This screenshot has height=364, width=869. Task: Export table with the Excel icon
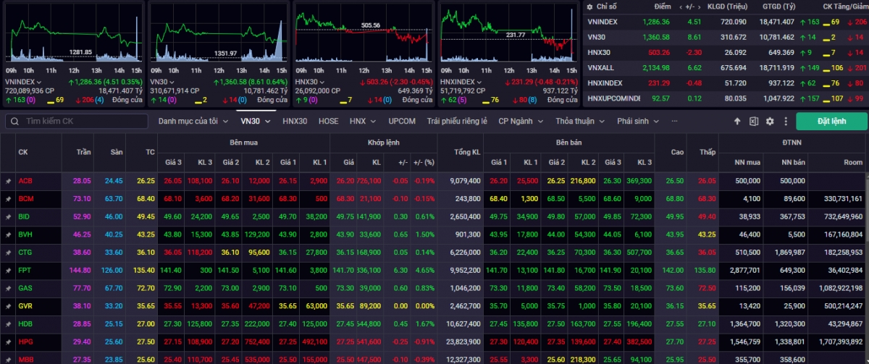point(754,122)
